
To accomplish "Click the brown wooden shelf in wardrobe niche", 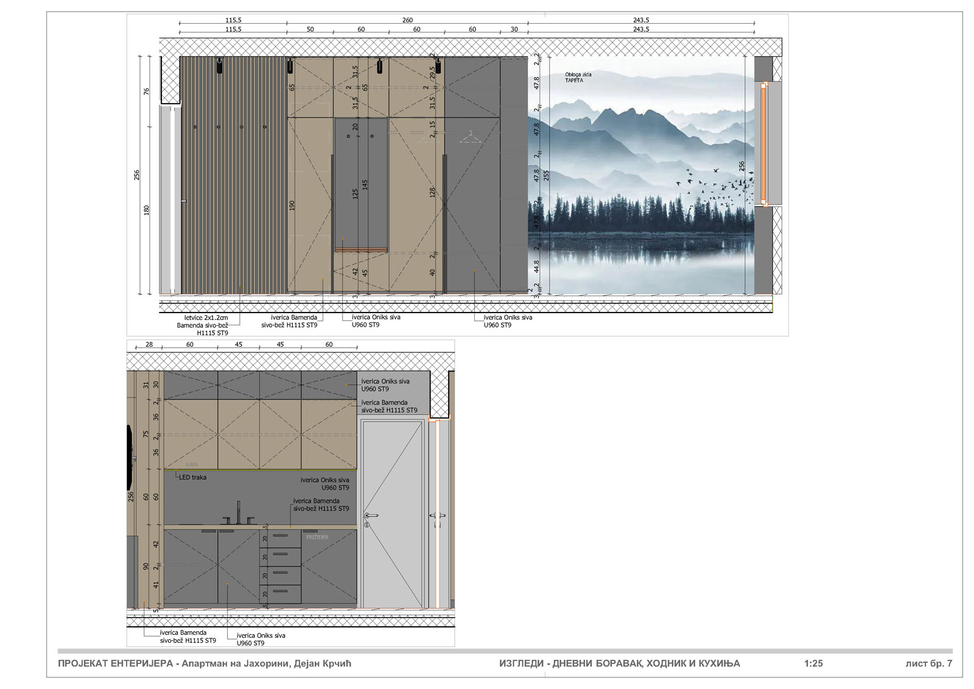I will [361, 249].
